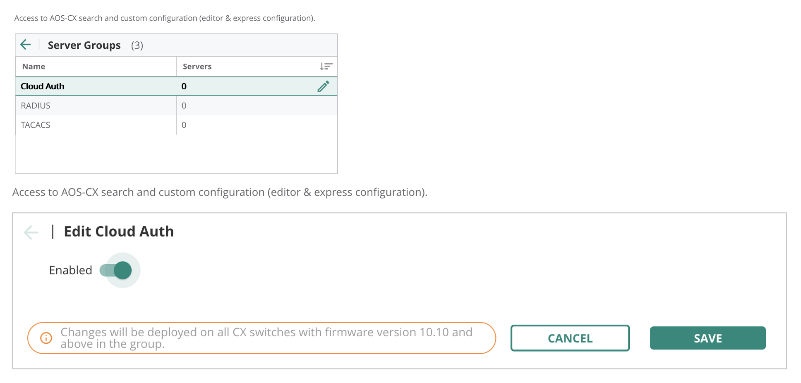This screenshot has height=383, width=801.
Task: Toggle the Enabled switch off
Action: click(117, 270)
